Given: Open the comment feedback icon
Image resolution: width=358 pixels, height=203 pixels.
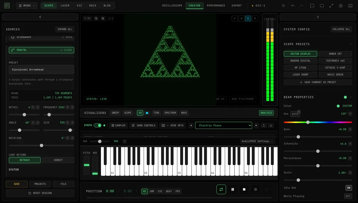Looking at the screenshot, I should point(312,6).
